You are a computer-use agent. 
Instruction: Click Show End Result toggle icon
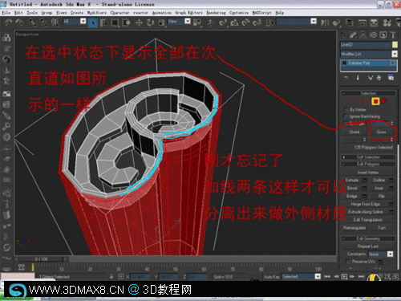[x=358, y=78]
